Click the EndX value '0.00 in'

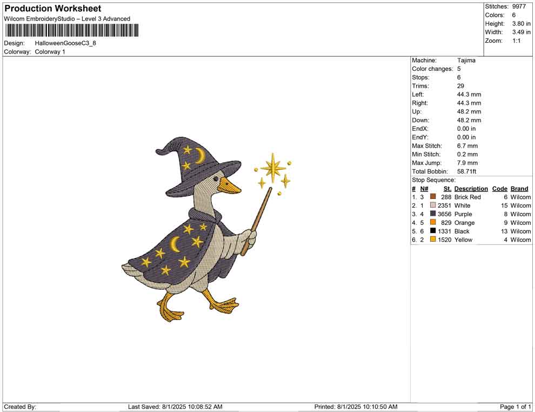coord(466,129)
